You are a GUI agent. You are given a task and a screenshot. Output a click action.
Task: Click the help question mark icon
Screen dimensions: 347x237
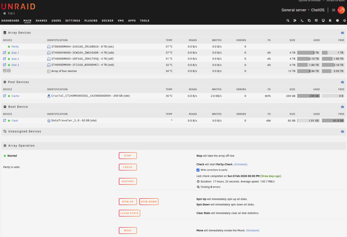tap(337, 20)
